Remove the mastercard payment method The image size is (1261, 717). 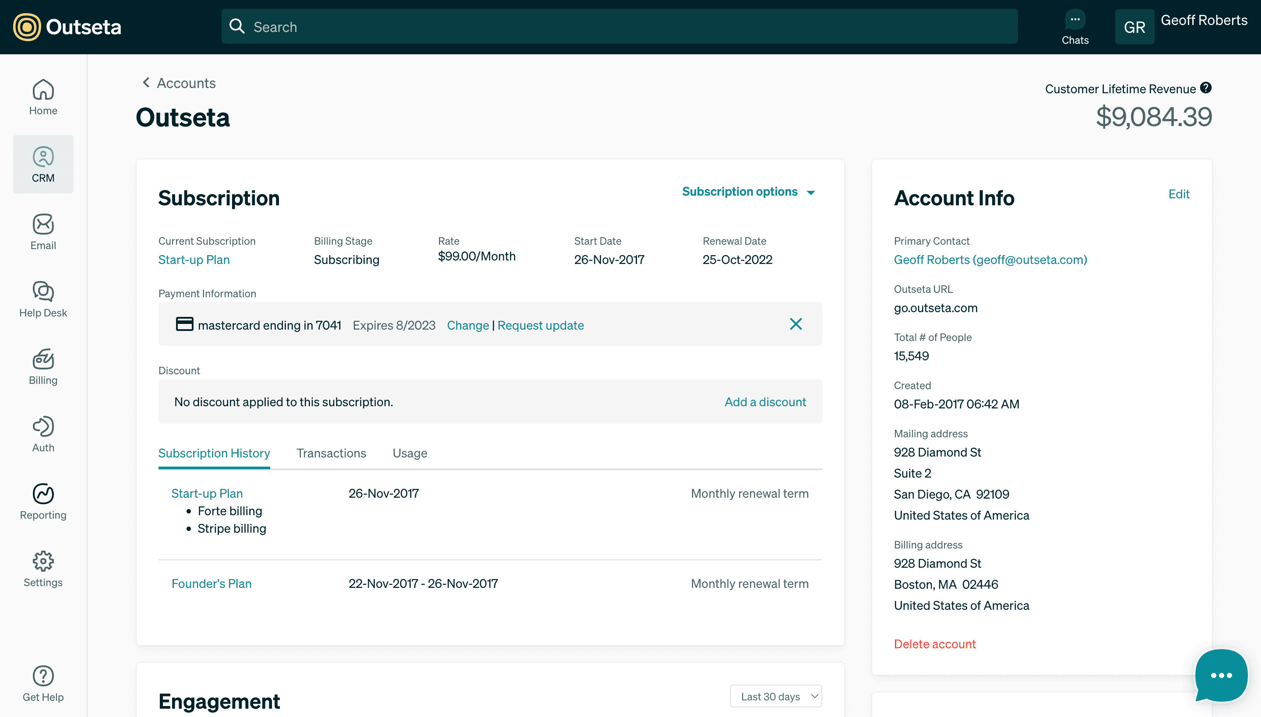pyautogui.click(x=796, y=324)
